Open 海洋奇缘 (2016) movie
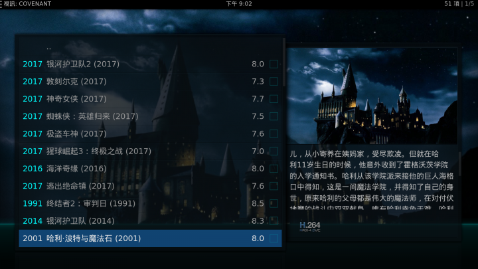Screen dimensions: 478x269 tap(150, 168)
